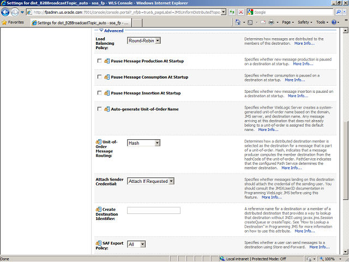
Task: Click in Create Destination Identifier text field
Action: [x=153, y=211]
